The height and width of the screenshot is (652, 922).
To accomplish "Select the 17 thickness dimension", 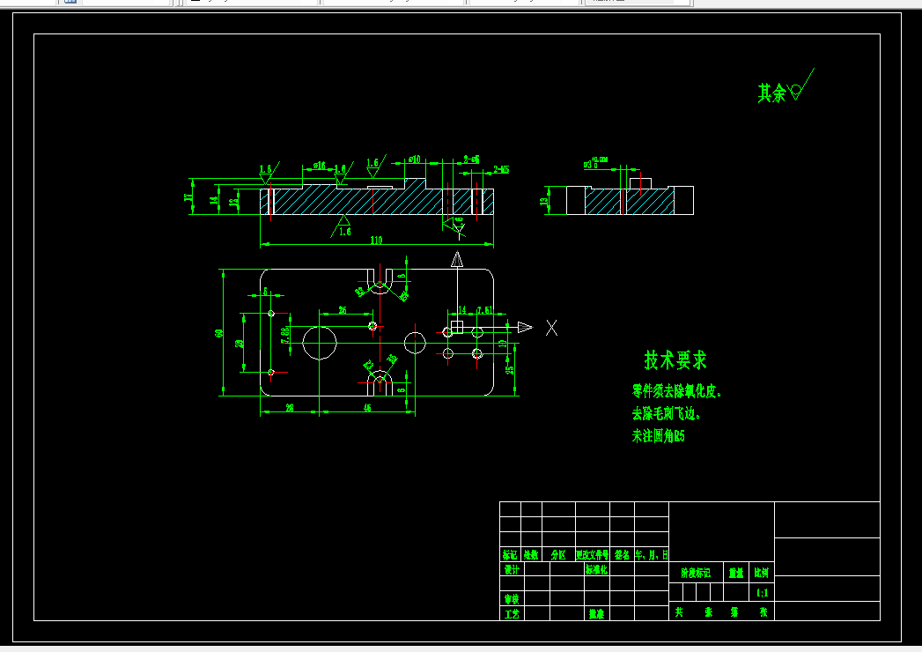I will (x=188, y=197).
